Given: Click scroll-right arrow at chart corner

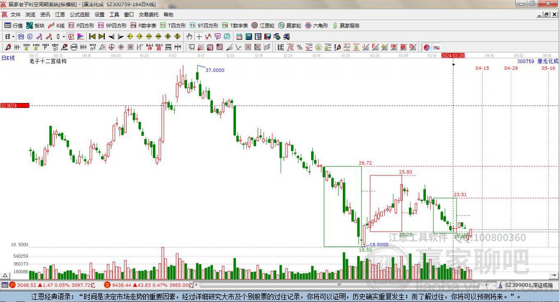Looking at the screenshot, I should pos(554,275).
